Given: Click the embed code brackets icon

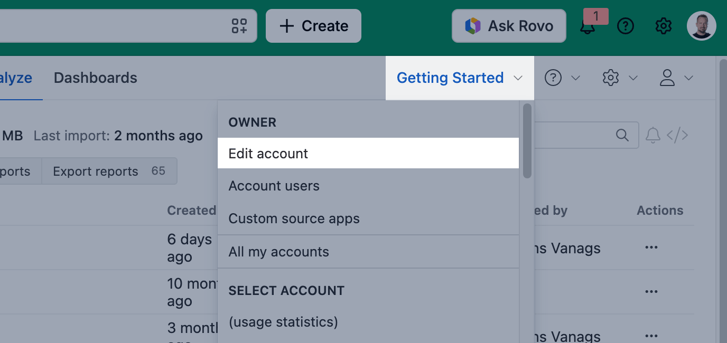Looking at the screenshot, I should click(x=677, y=136).
